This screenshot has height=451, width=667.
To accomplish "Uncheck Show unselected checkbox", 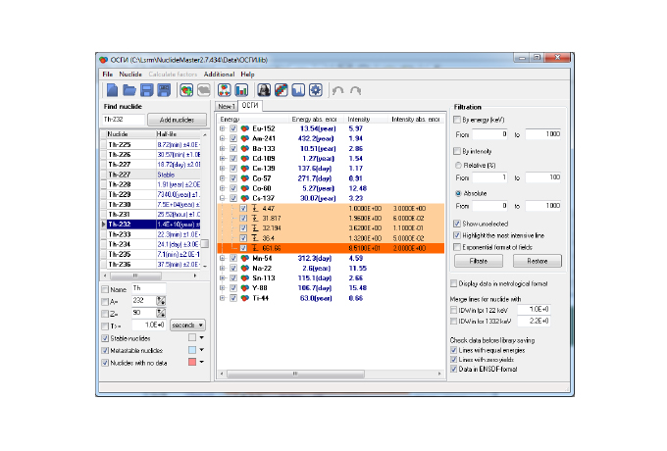I will (x=458, y=224).
